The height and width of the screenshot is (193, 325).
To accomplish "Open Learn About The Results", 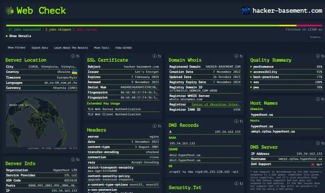I will pyautogui.click(x=71, y=48).
